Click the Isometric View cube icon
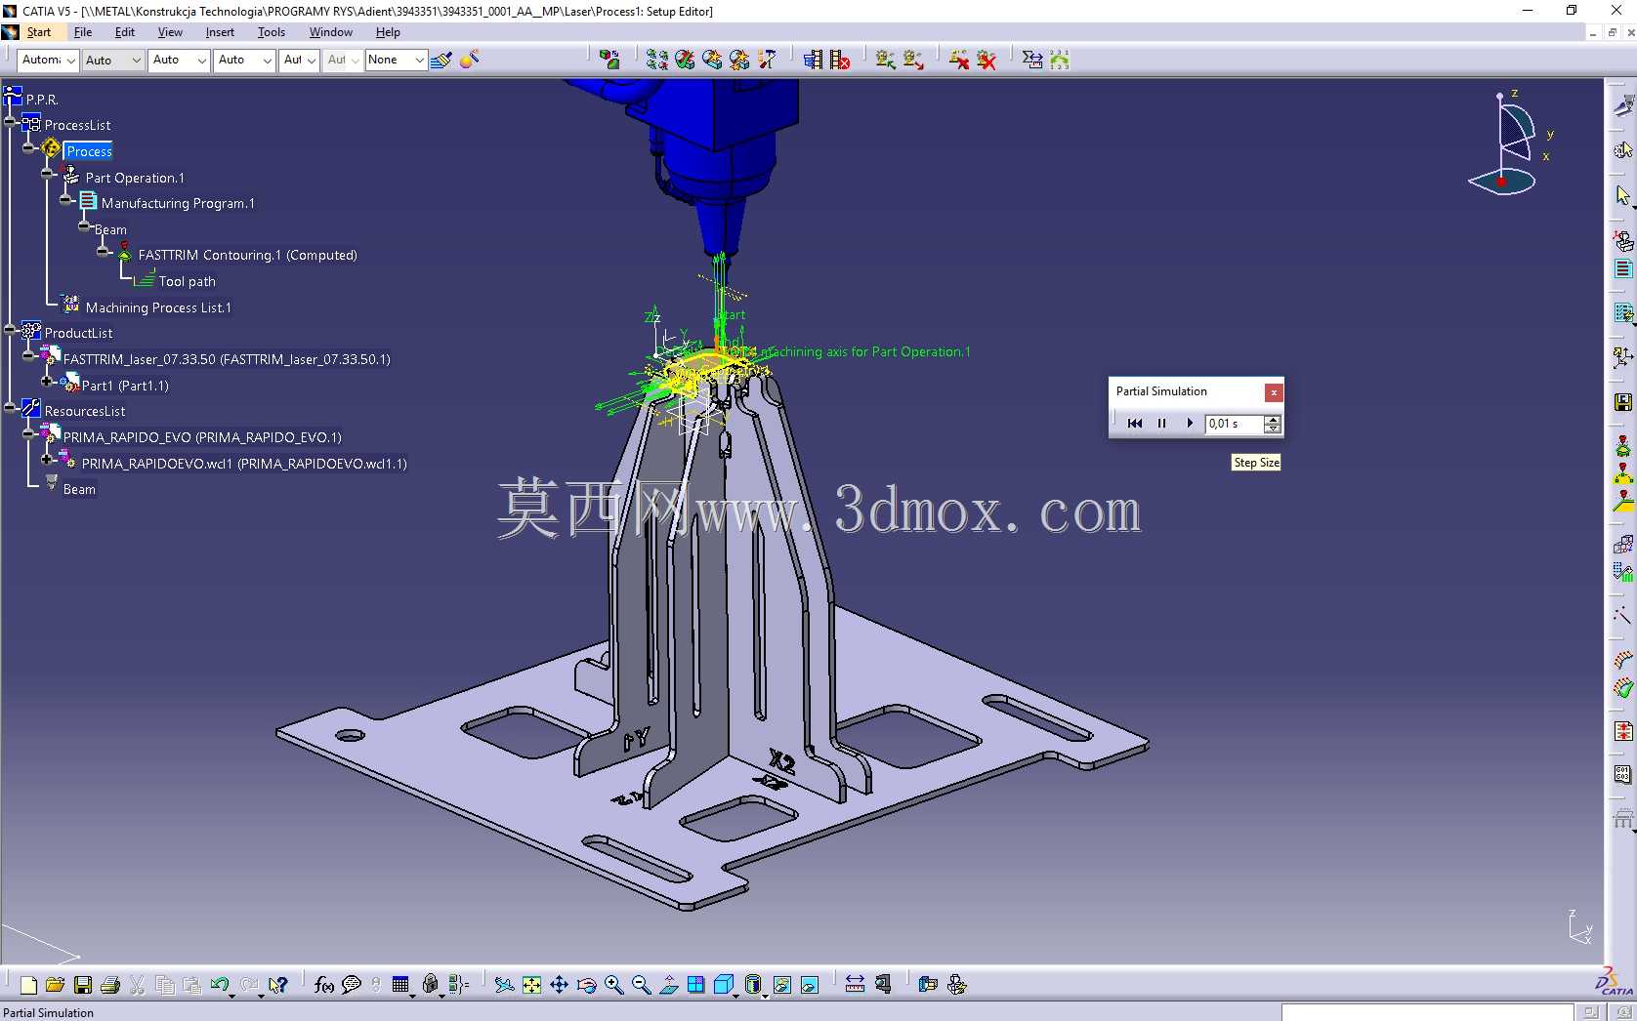This screenshot has height=1021, width=1637. [x=724, y=985]
